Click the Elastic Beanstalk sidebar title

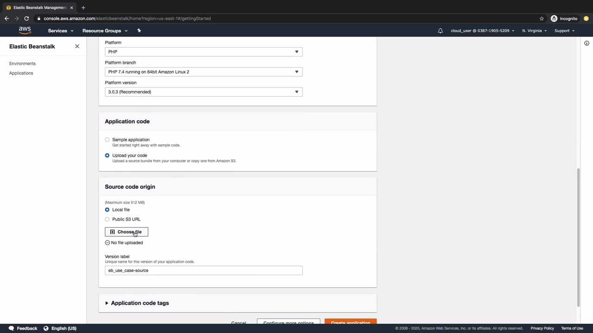tap(32, 46)
